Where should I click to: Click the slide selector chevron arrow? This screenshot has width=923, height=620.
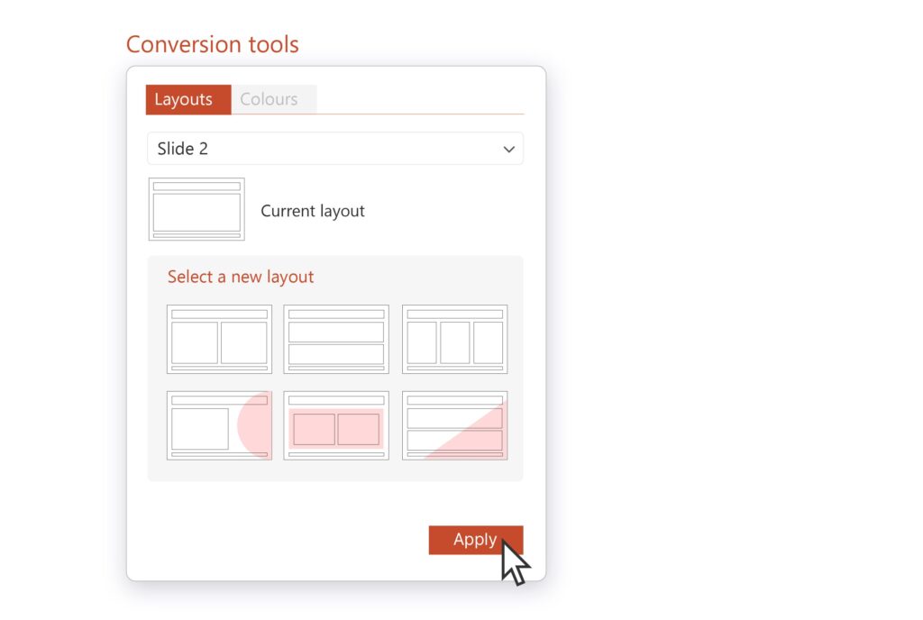509,150
